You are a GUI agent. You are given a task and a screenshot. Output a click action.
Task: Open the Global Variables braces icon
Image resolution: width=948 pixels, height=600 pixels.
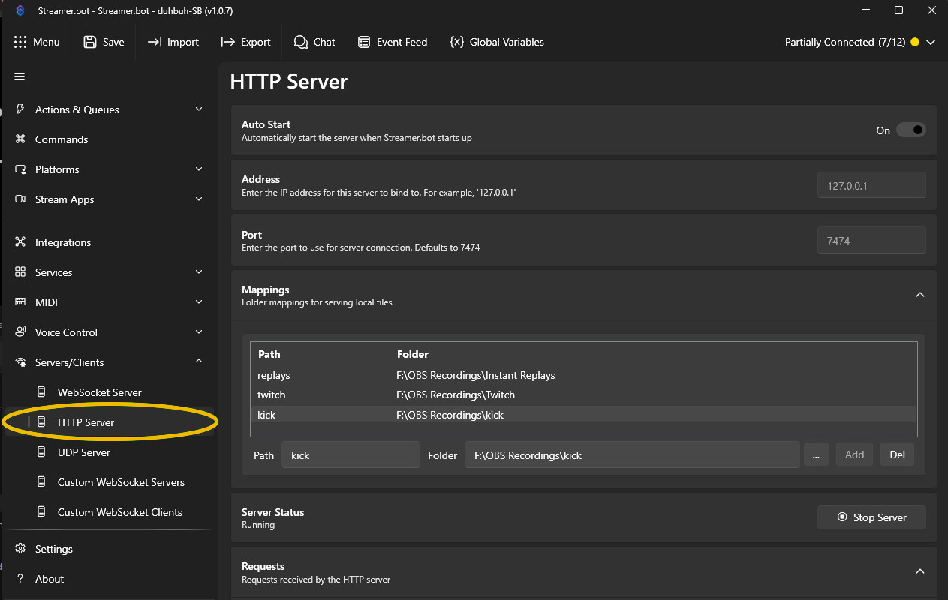[x=456, y=42]
